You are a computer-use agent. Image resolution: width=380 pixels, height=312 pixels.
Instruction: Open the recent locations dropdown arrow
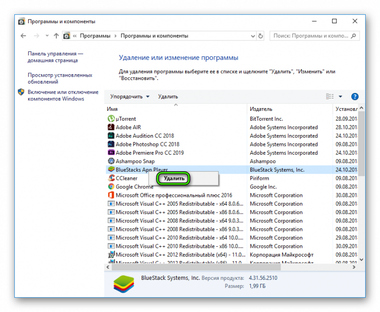[47, 36]
